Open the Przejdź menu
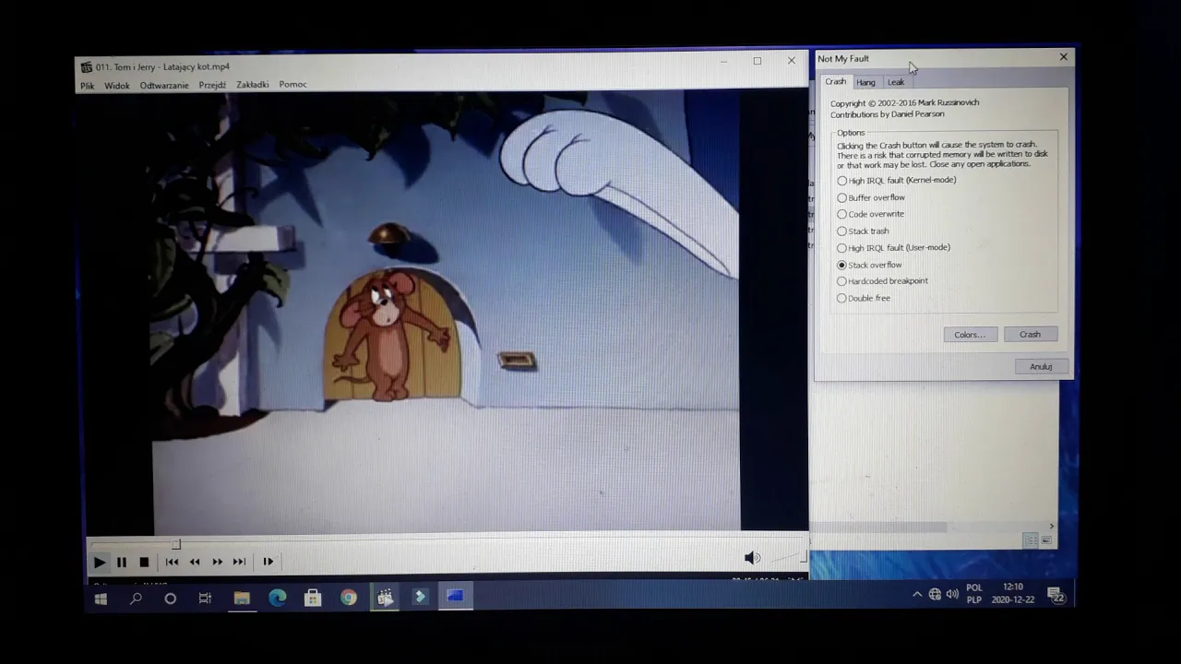1181x664 pixels. coord(212,85)
